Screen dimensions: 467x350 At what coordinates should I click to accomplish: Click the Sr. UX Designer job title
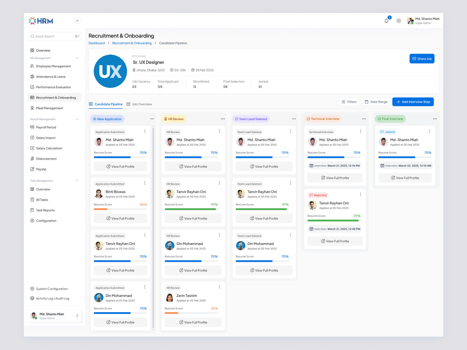pos(149,62)
